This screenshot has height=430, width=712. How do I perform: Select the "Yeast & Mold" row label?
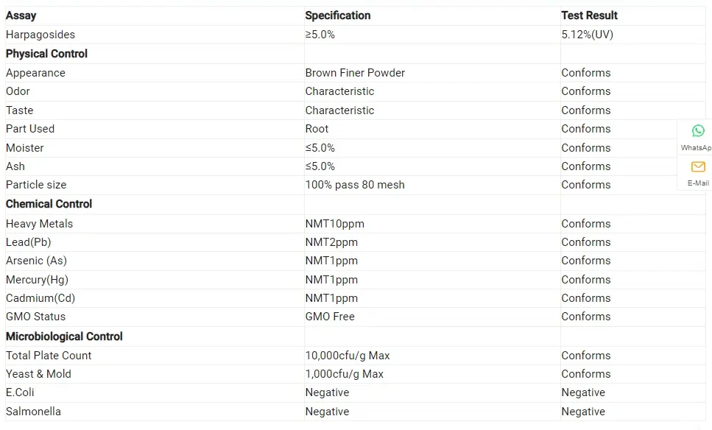[x=38, y=374]
